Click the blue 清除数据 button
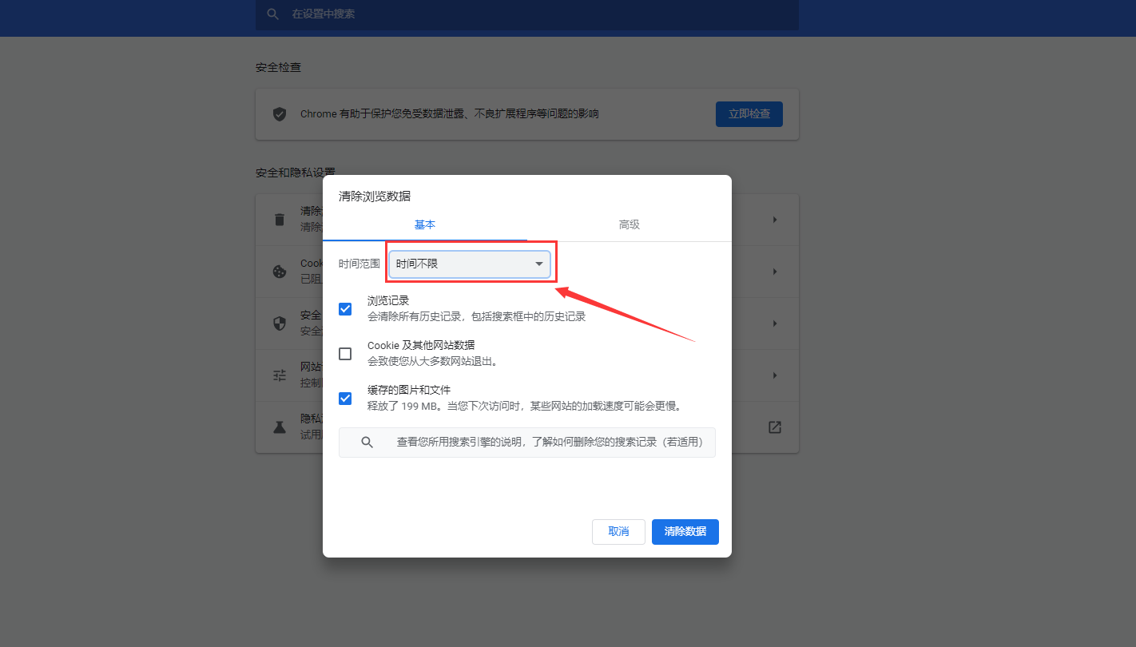The width and height of the screenshot is (1136, 647). pyautogui.click(x=685, y=531)
